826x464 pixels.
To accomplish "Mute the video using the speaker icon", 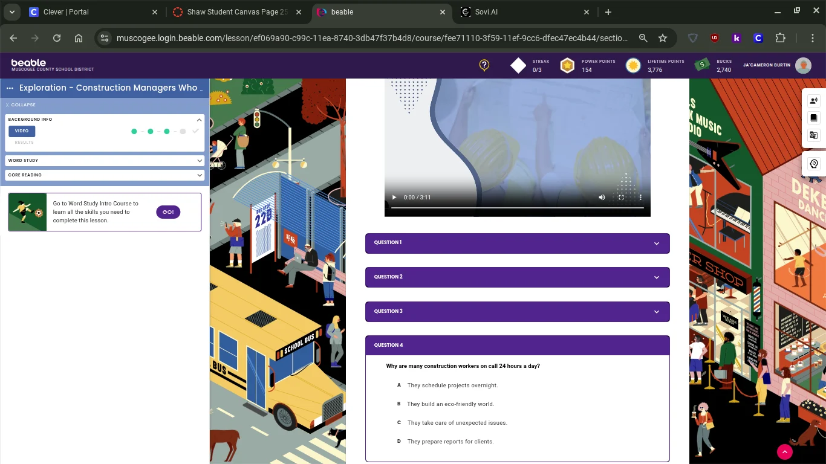I will (602, 198).
